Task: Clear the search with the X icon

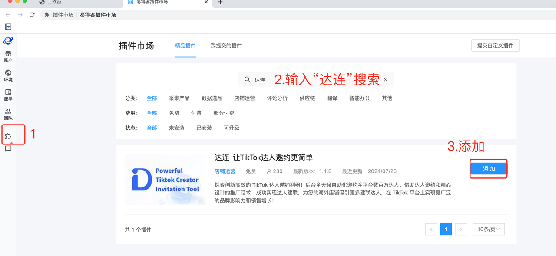Action: (385, 80)
